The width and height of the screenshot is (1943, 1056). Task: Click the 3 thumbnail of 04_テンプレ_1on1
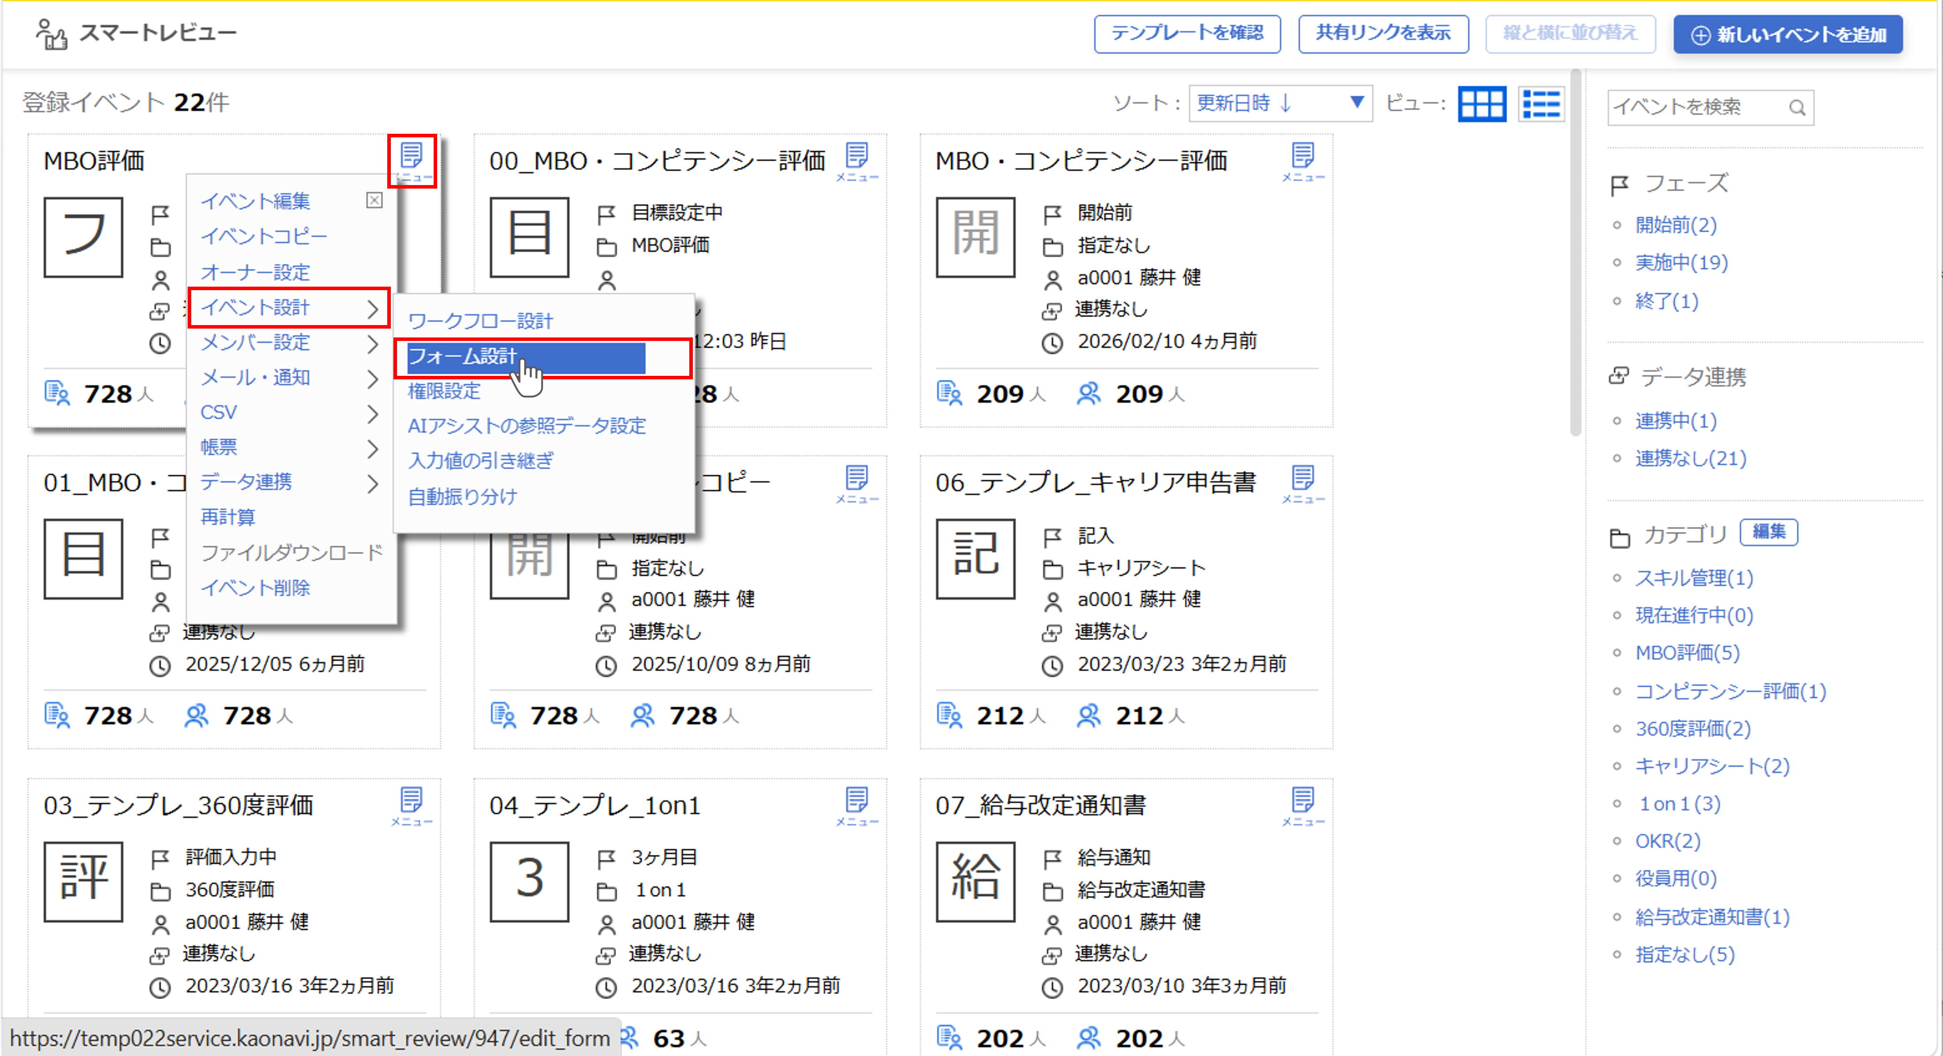pos(529,881)
